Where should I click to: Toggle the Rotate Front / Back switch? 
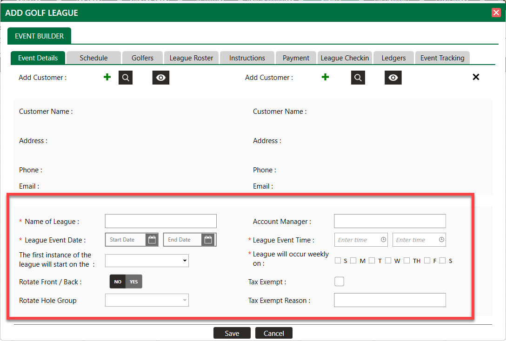[x=126, y=282]
